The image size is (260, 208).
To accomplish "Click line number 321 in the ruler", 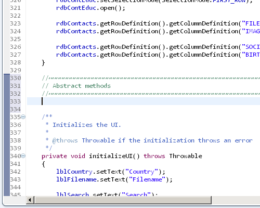I will click(x=16, y=8).
